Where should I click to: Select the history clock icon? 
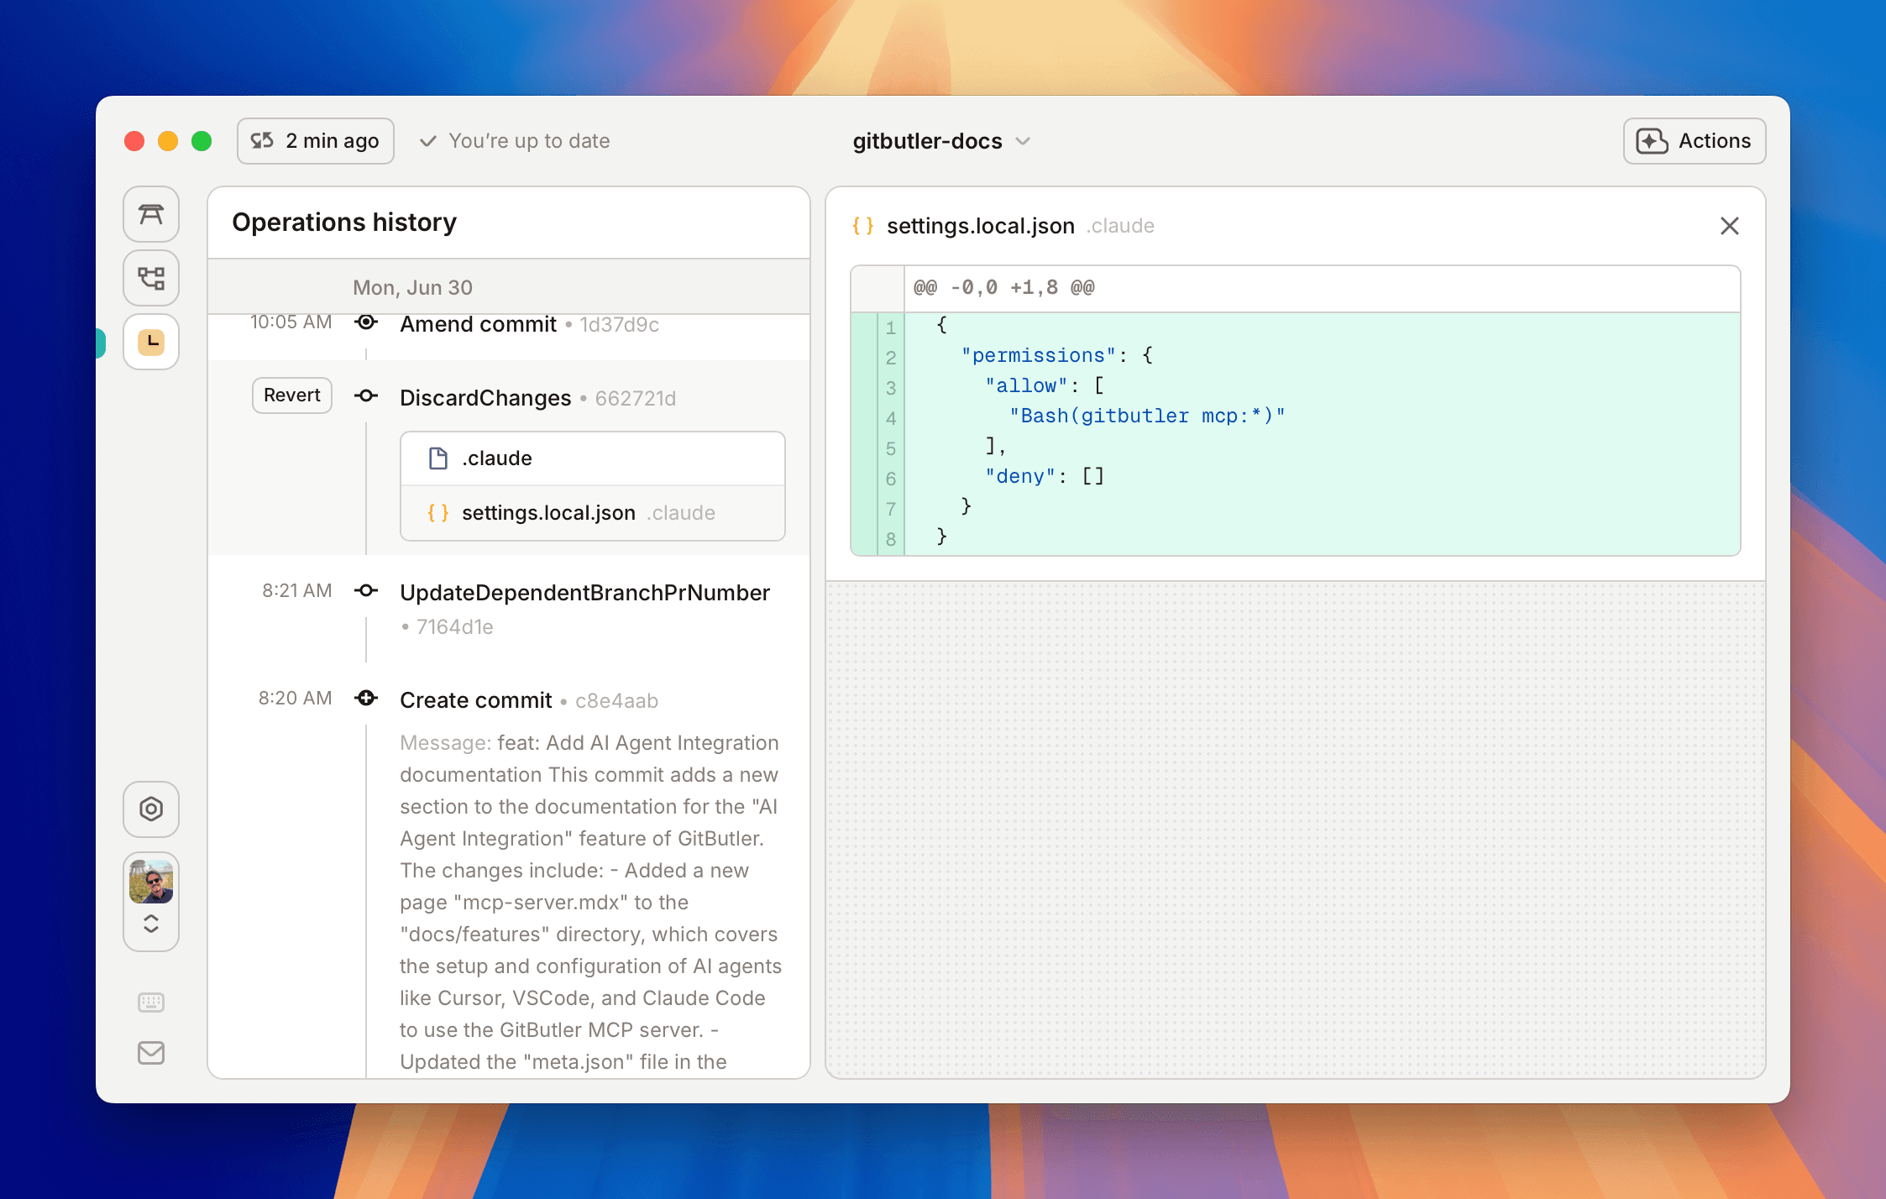151,342
